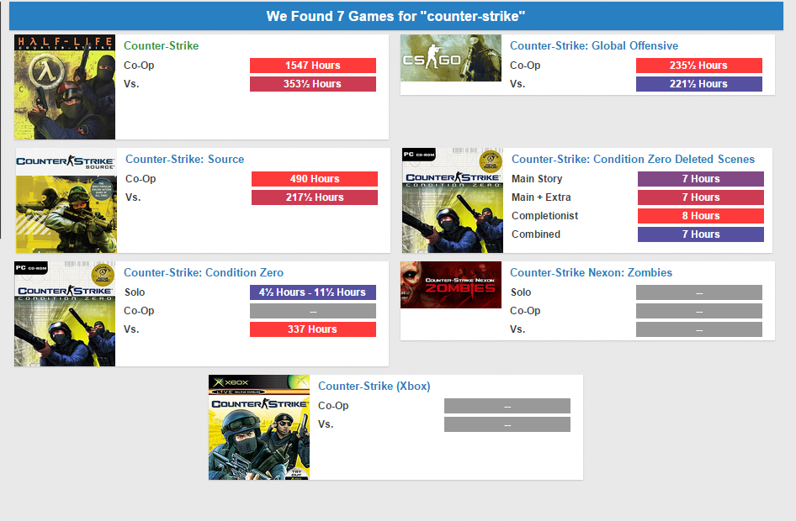Click the 337 Hours Vs. bar

click(313, 329)
